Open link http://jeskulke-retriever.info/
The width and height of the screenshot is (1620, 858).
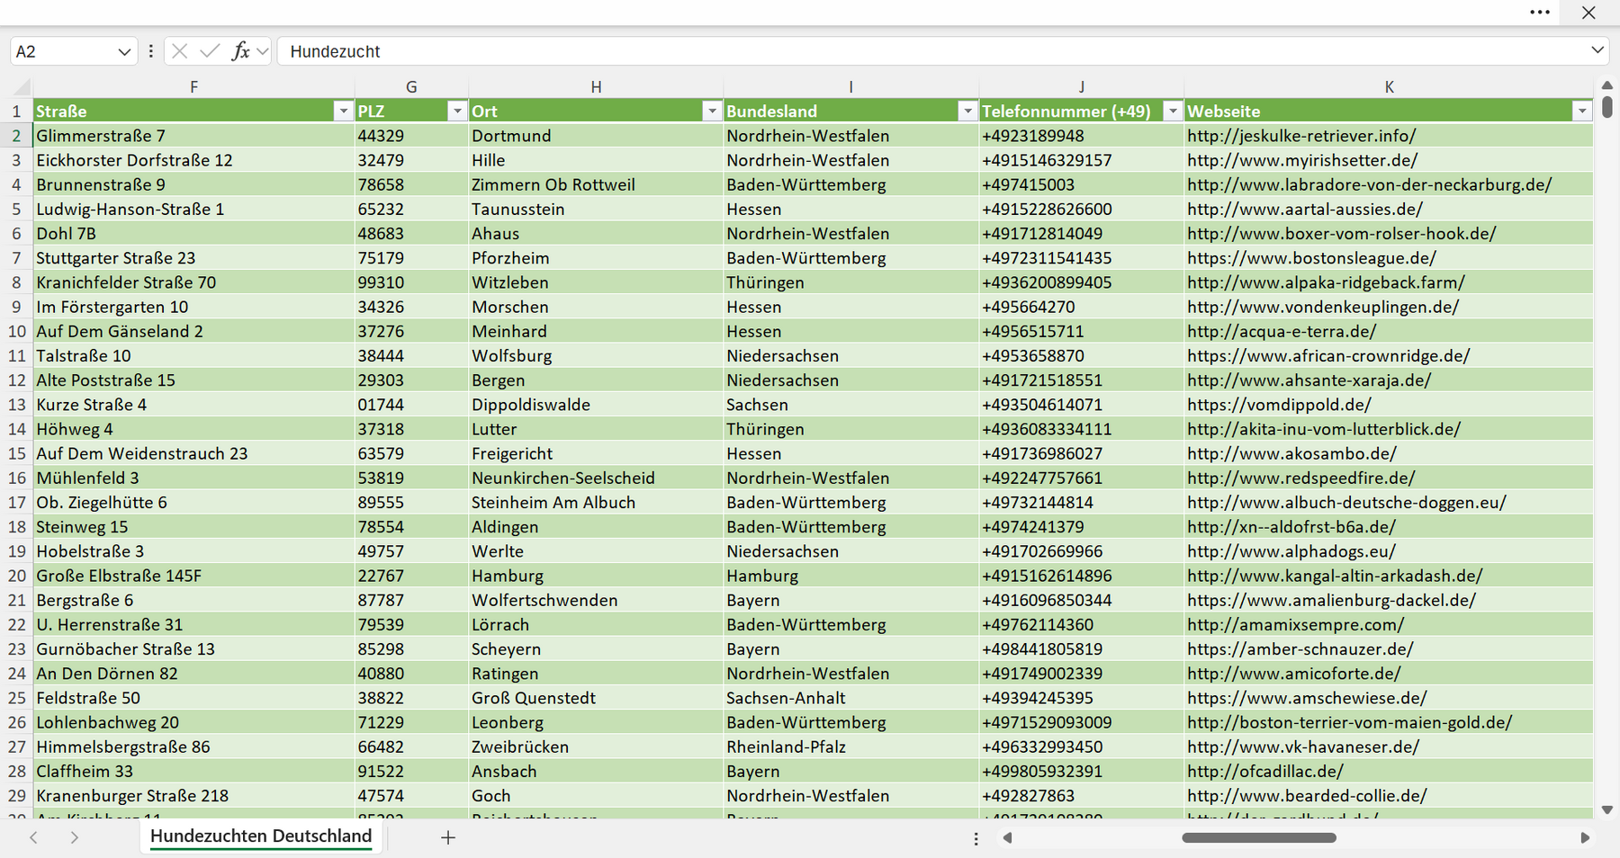pyautogui.click(x=1301, y=136)
